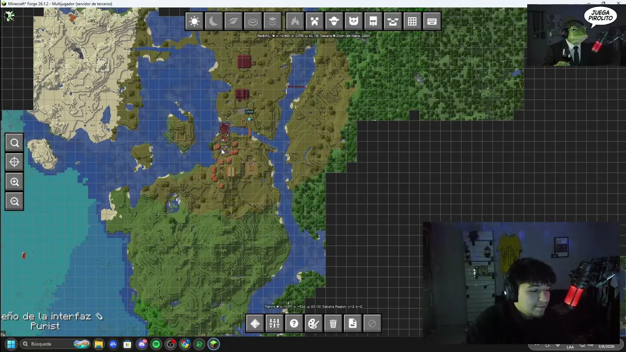626x352 pixels.
Task: Zoom out on the map
Action: pos(15,201)
